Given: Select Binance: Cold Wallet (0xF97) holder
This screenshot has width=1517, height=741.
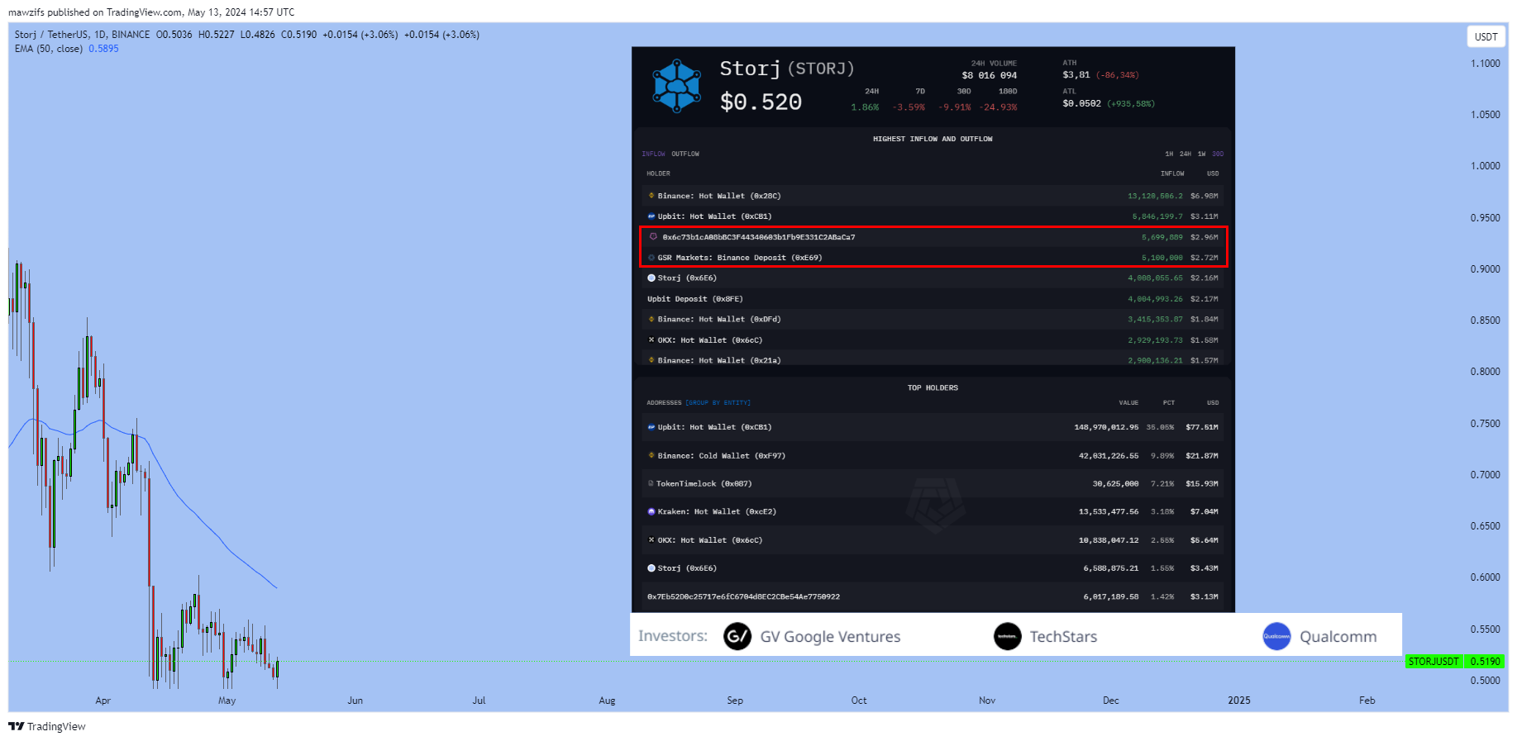Looking at the screenshot, I should click(933, 455).
